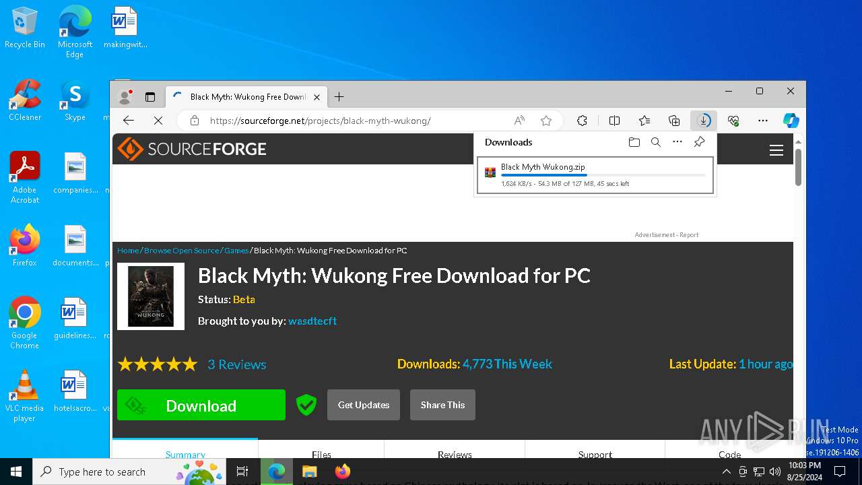The height and width of the screenshot is (485, 862).
Task: Open the Summary tab
Action: click(185, 453)
